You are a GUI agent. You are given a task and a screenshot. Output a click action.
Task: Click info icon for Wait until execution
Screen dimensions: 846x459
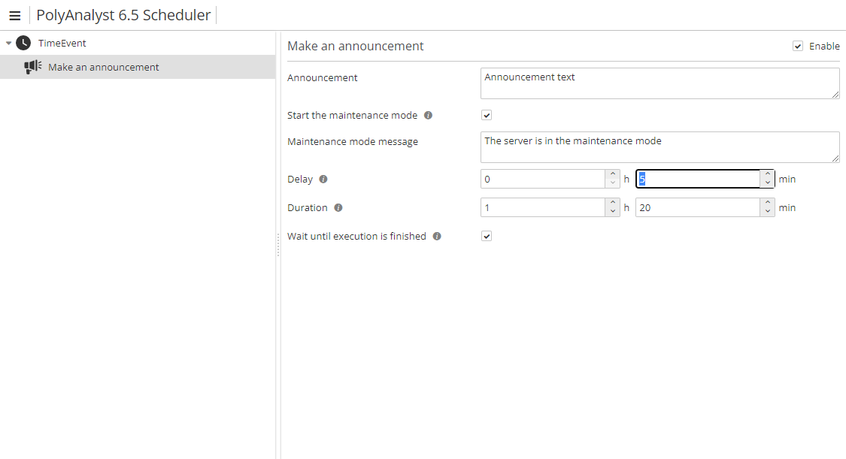tap(437, 237)
